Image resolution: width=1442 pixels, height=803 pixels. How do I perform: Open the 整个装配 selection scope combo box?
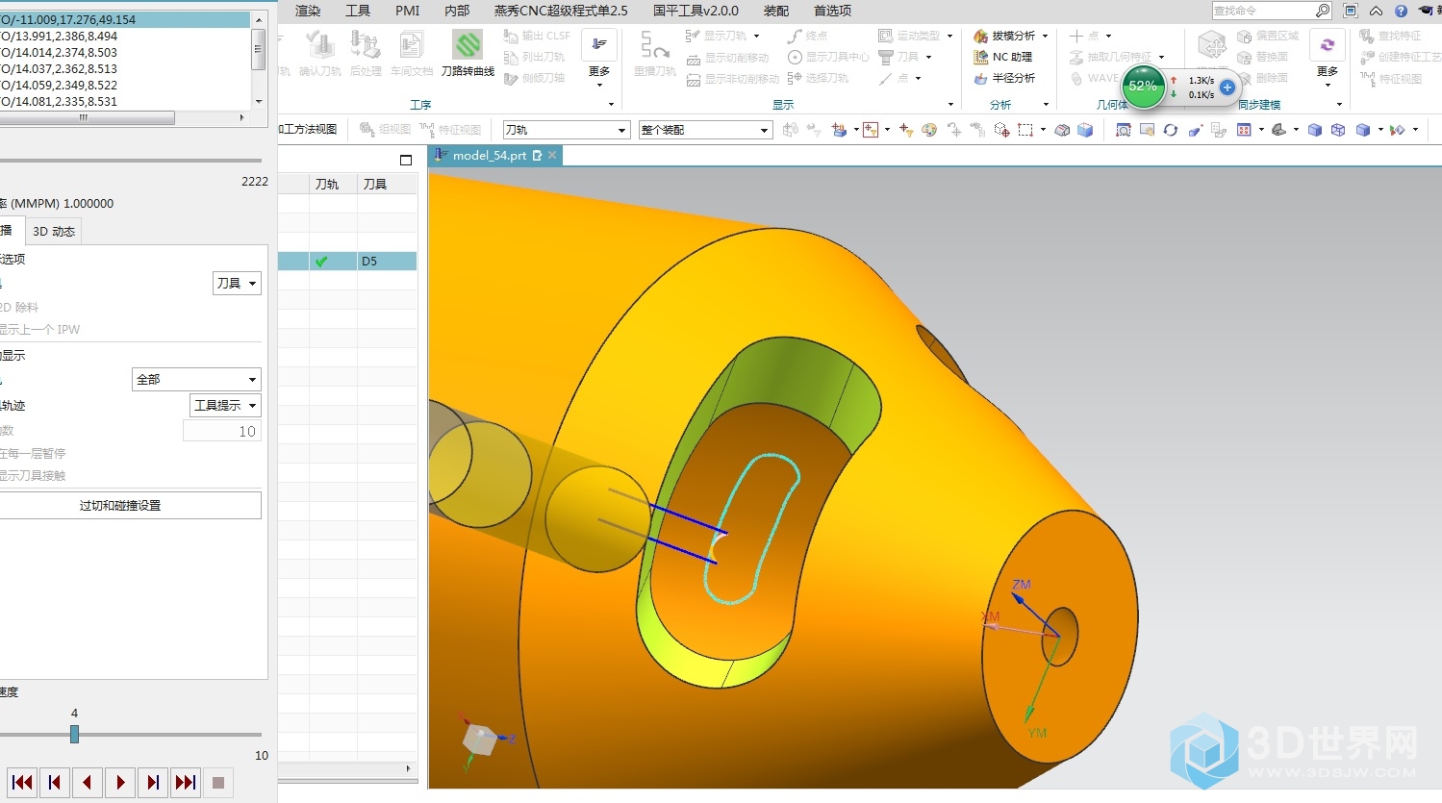pyautogui.click(x=705, y=130)
